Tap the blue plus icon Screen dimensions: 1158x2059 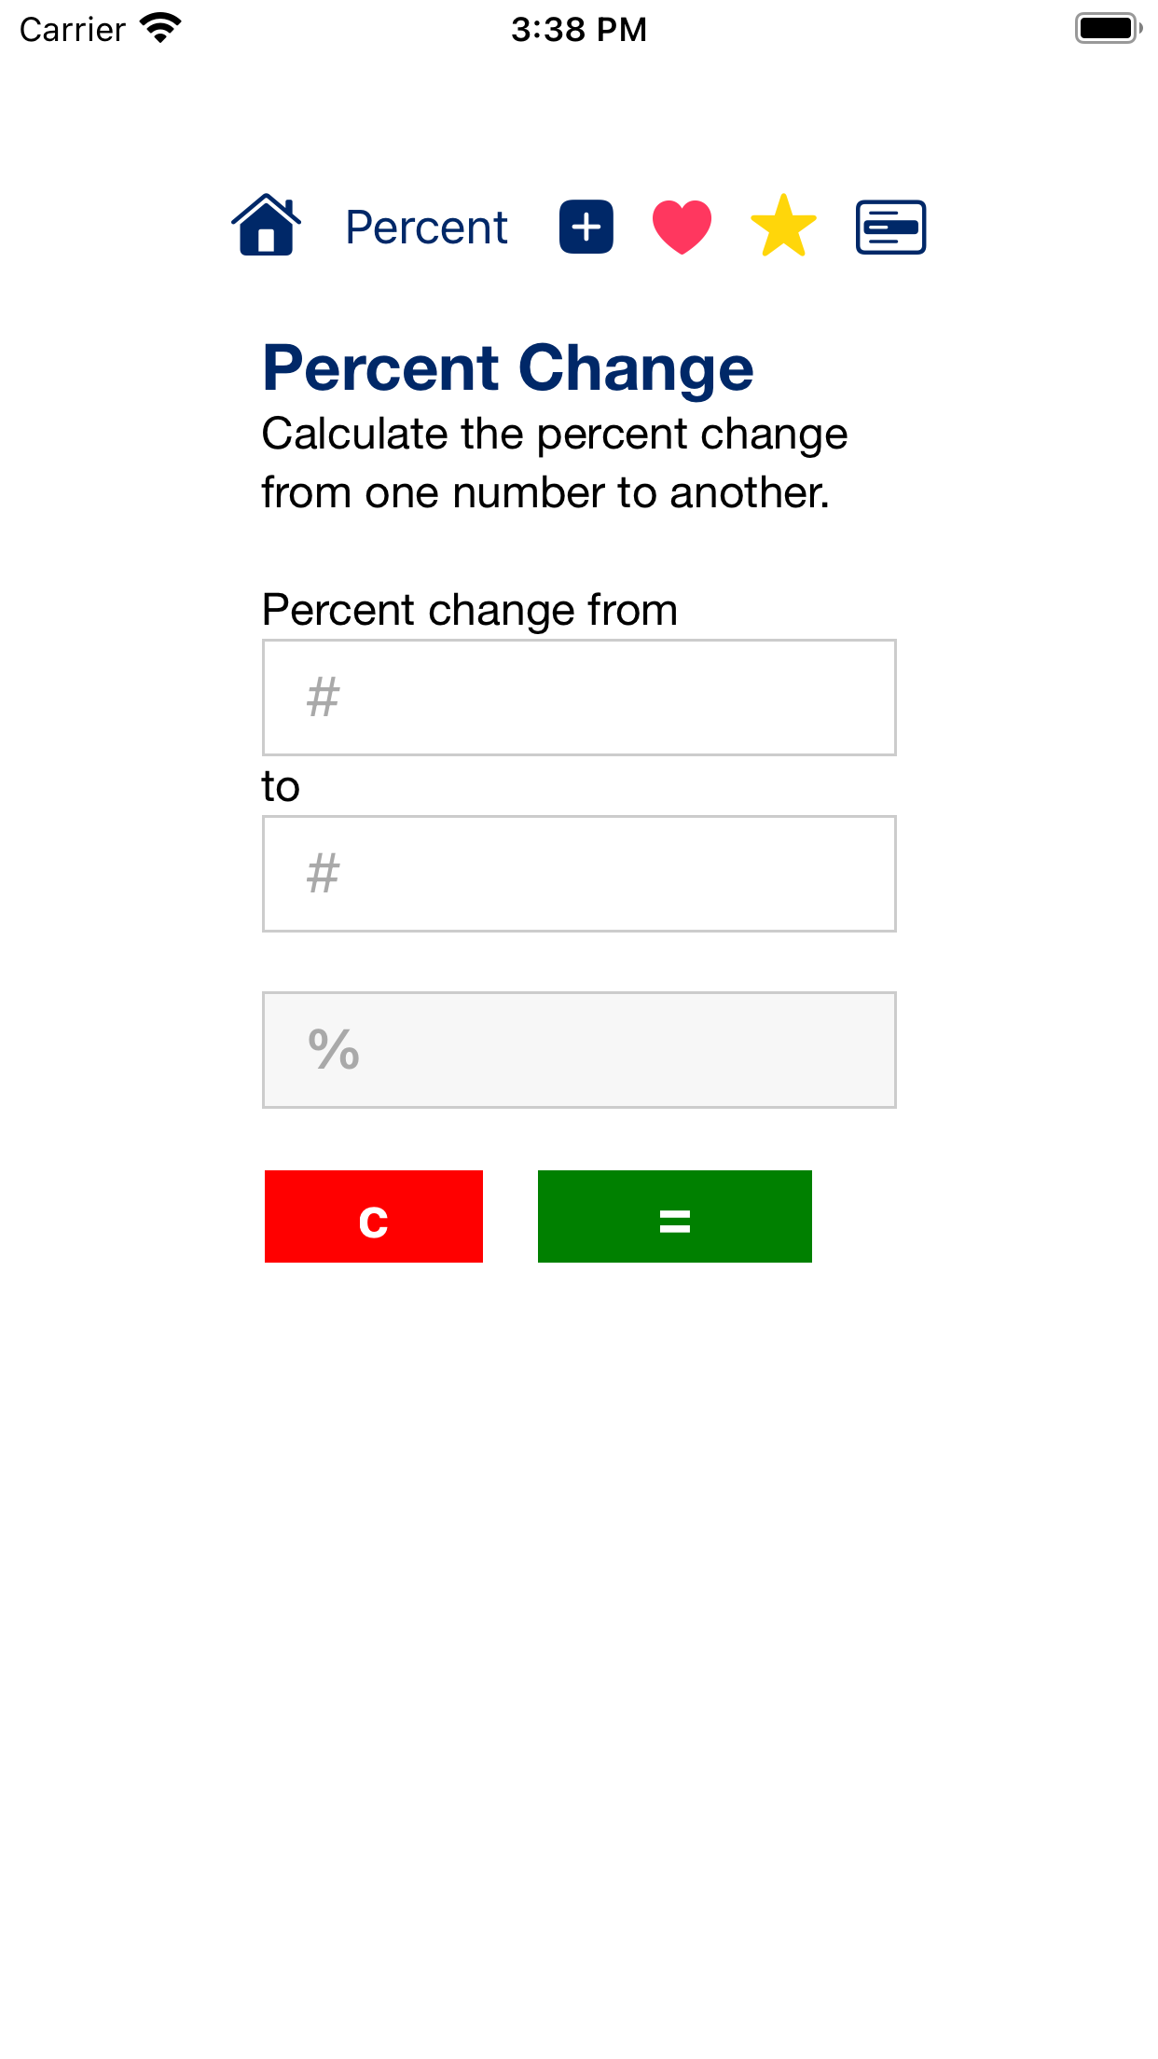click(585, 227)
